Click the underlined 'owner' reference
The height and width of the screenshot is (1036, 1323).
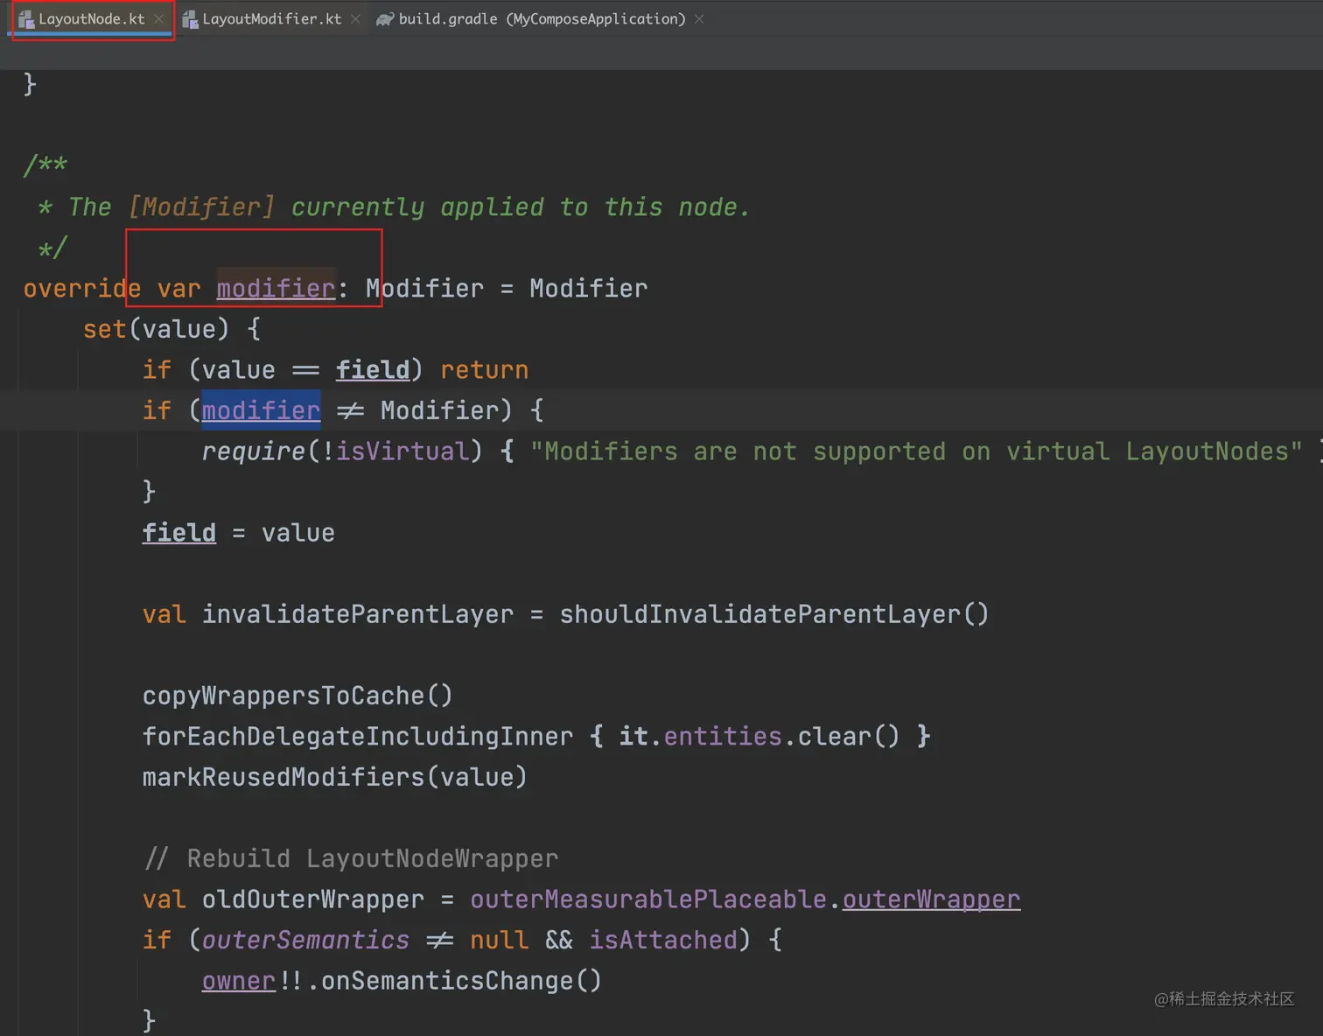239,980
